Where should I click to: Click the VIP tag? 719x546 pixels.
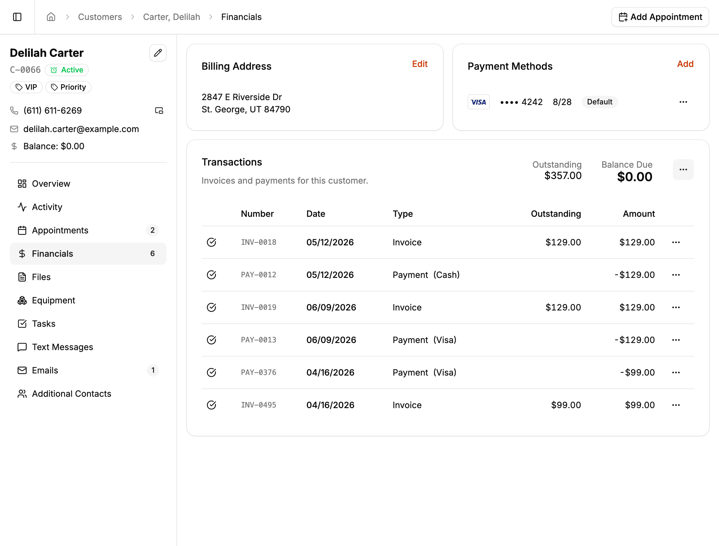click(x=26, y=87)
